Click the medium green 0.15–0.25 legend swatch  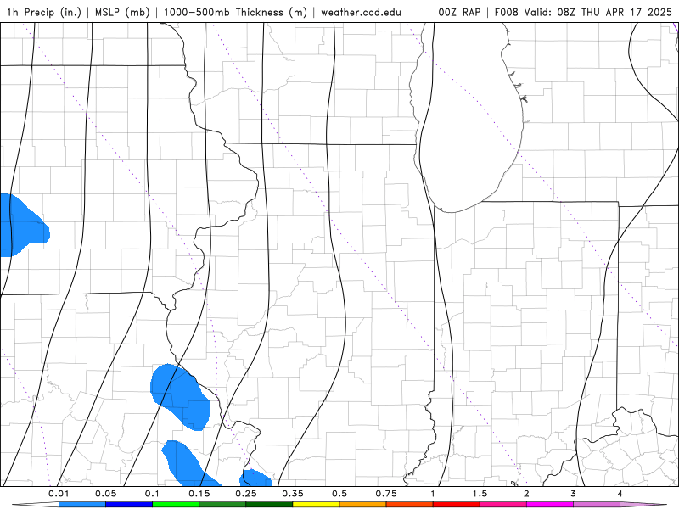click(x=222, y=505)
